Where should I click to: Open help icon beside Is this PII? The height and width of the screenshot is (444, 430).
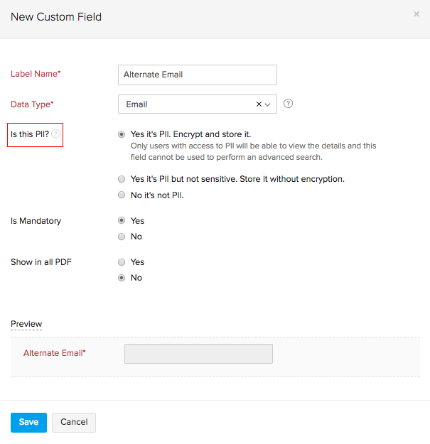[x=56, y=134]
